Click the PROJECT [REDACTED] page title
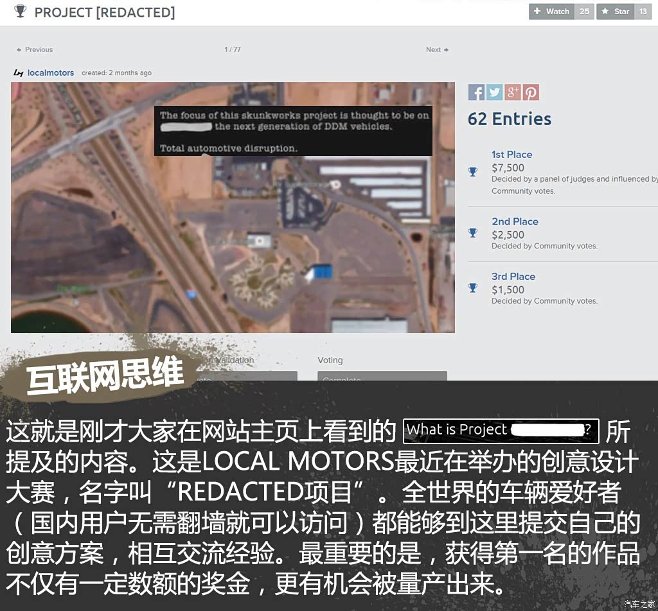 pos(105,13)
